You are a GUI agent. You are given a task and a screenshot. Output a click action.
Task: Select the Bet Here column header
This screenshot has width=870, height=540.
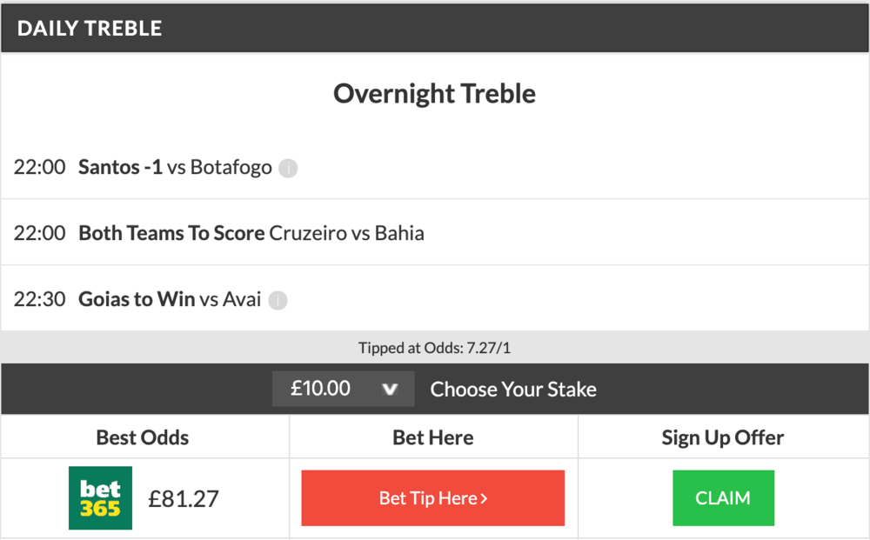pos(432,437)
